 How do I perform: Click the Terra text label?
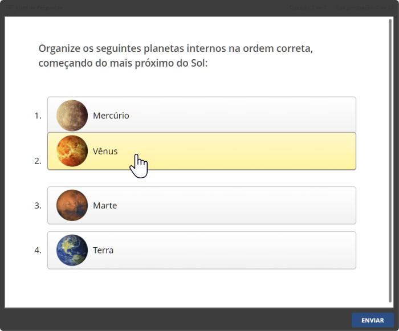tap(103, 250)
